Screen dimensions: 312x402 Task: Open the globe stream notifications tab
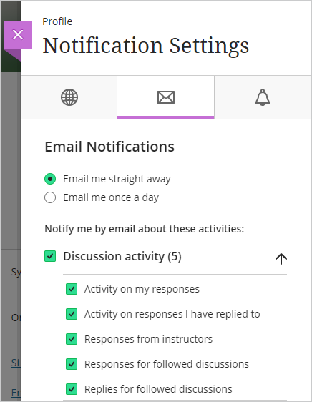(x=69, y=97)
